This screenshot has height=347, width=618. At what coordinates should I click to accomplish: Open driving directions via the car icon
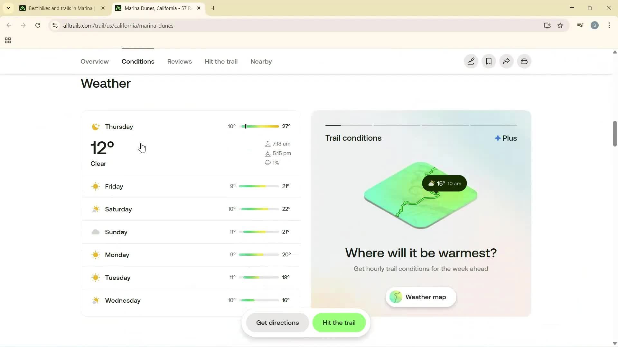click(x=524, y=61)
